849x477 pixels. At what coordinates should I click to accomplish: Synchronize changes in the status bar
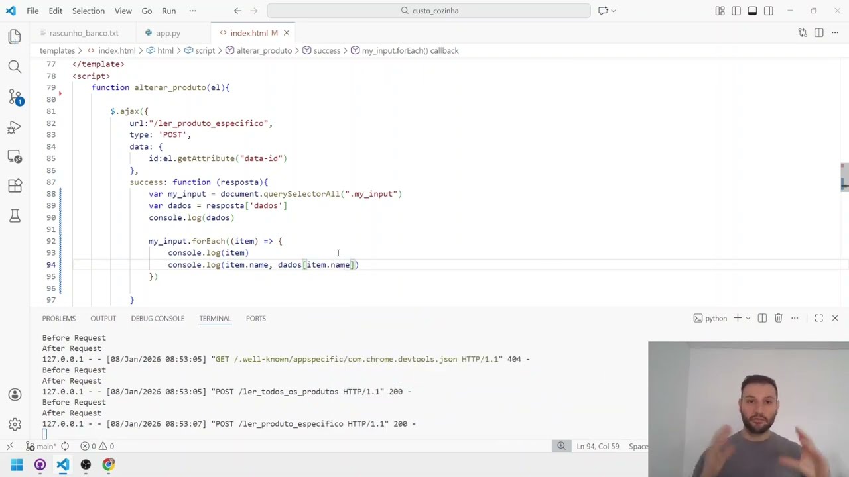coord(65,446)
